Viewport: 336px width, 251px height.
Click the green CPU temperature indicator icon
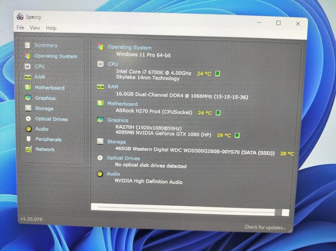218,74
